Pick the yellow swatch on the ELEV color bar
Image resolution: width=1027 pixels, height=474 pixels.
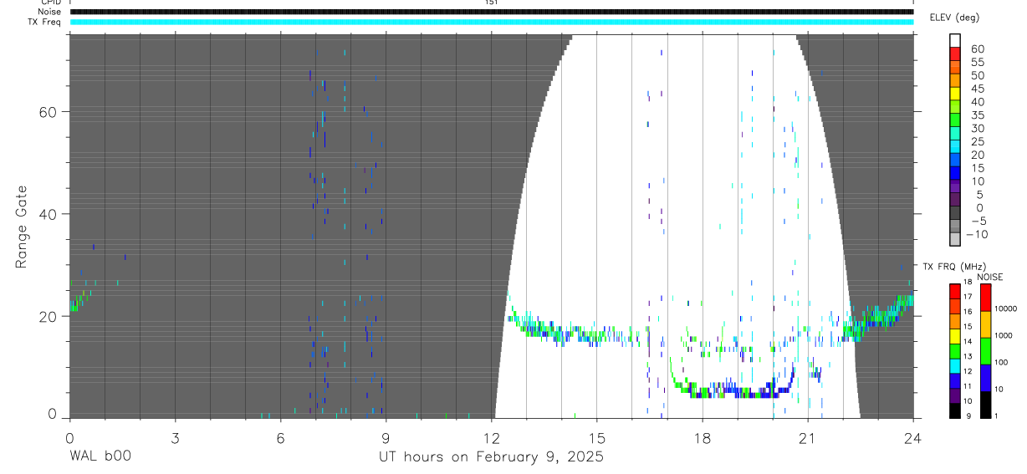[955, 94]
